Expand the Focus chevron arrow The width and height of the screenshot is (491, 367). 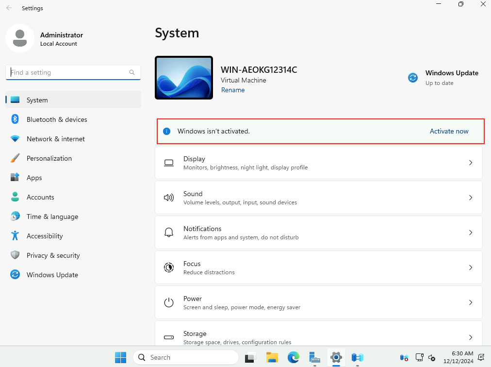coord(470,267)
